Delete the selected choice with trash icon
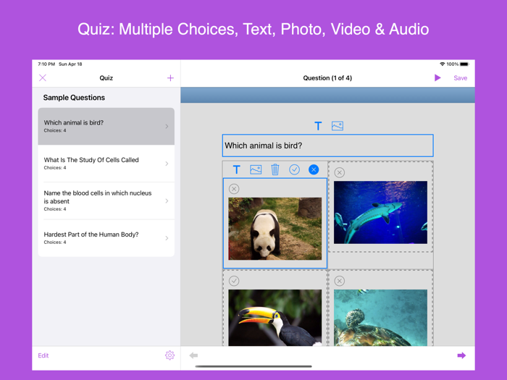The image size is (507, 380). click(x=275, y=169)
